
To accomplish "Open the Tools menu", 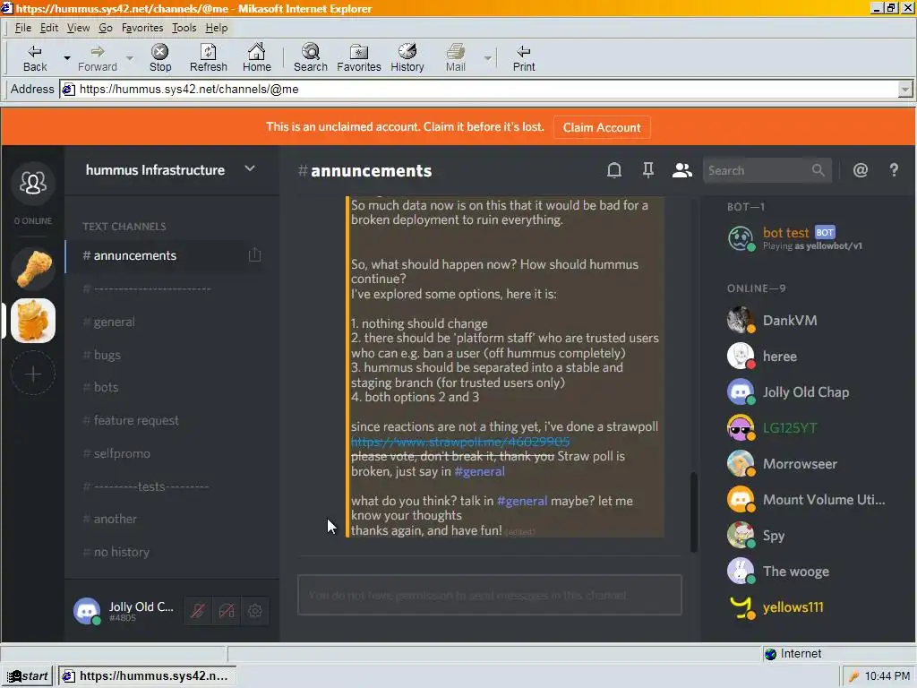I will [184, 28].
